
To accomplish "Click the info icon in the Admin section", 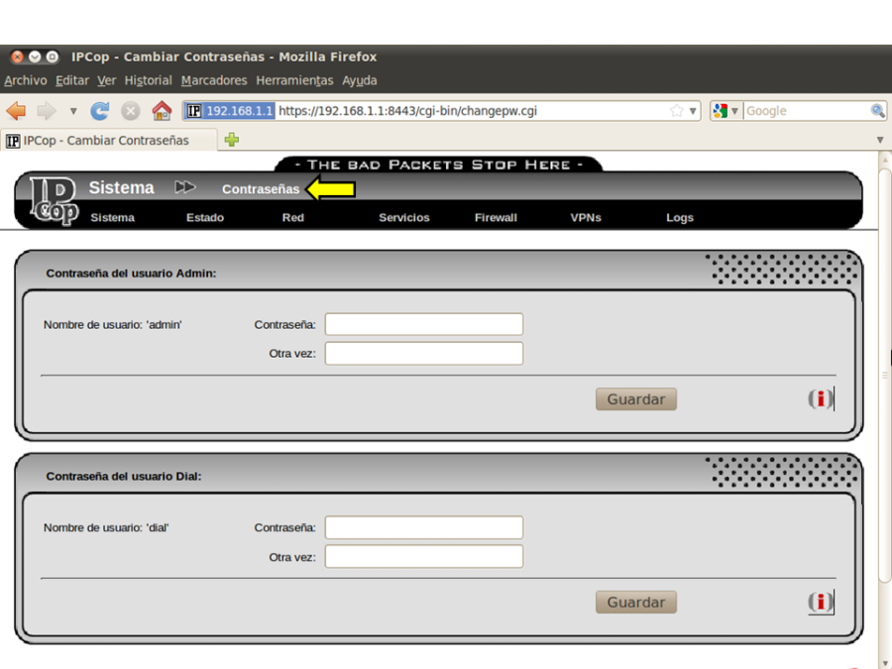I will 820,399.
